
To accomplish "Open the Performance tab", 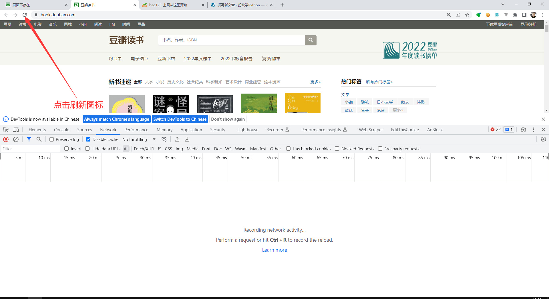I will 136,130.
